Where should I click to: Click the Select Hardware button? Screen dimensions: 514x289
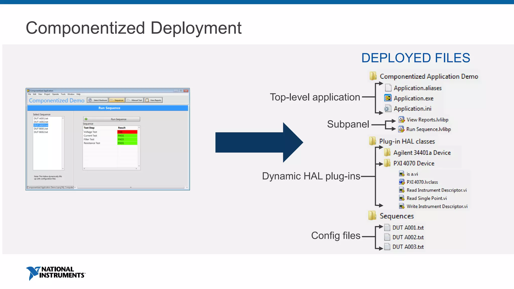tap(98, 100)
